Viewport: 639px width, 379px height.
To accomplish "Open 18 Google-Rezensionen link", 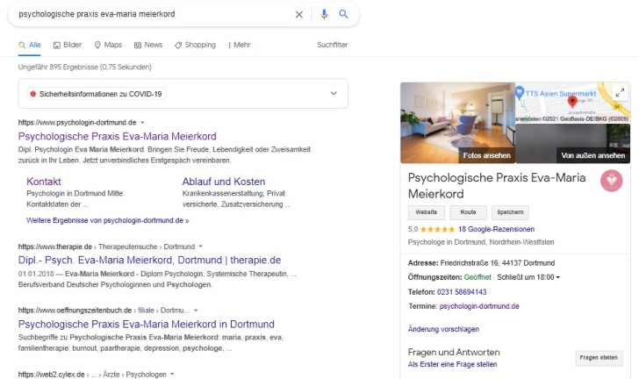I will click(496, 230).
